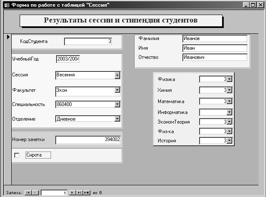Create a new record with the asterisk button
The image size is (266, 197).
click(x=87, y=192)
